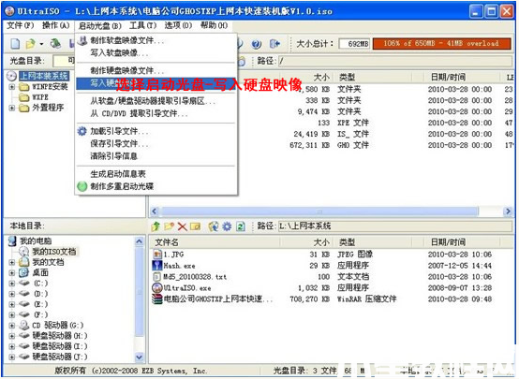Sort ISO list by 类型 column header
The height and width of the screenshot is (379, 519).
(372, 77)
